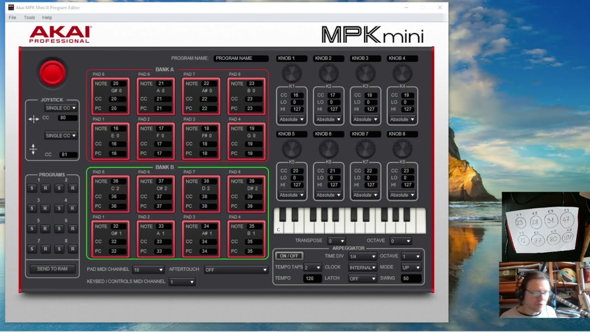Viewport: 590px width, 332px height.
Task: Open joystick vertical SINGLE CC dropdown
Action: [x=61, y=136]
